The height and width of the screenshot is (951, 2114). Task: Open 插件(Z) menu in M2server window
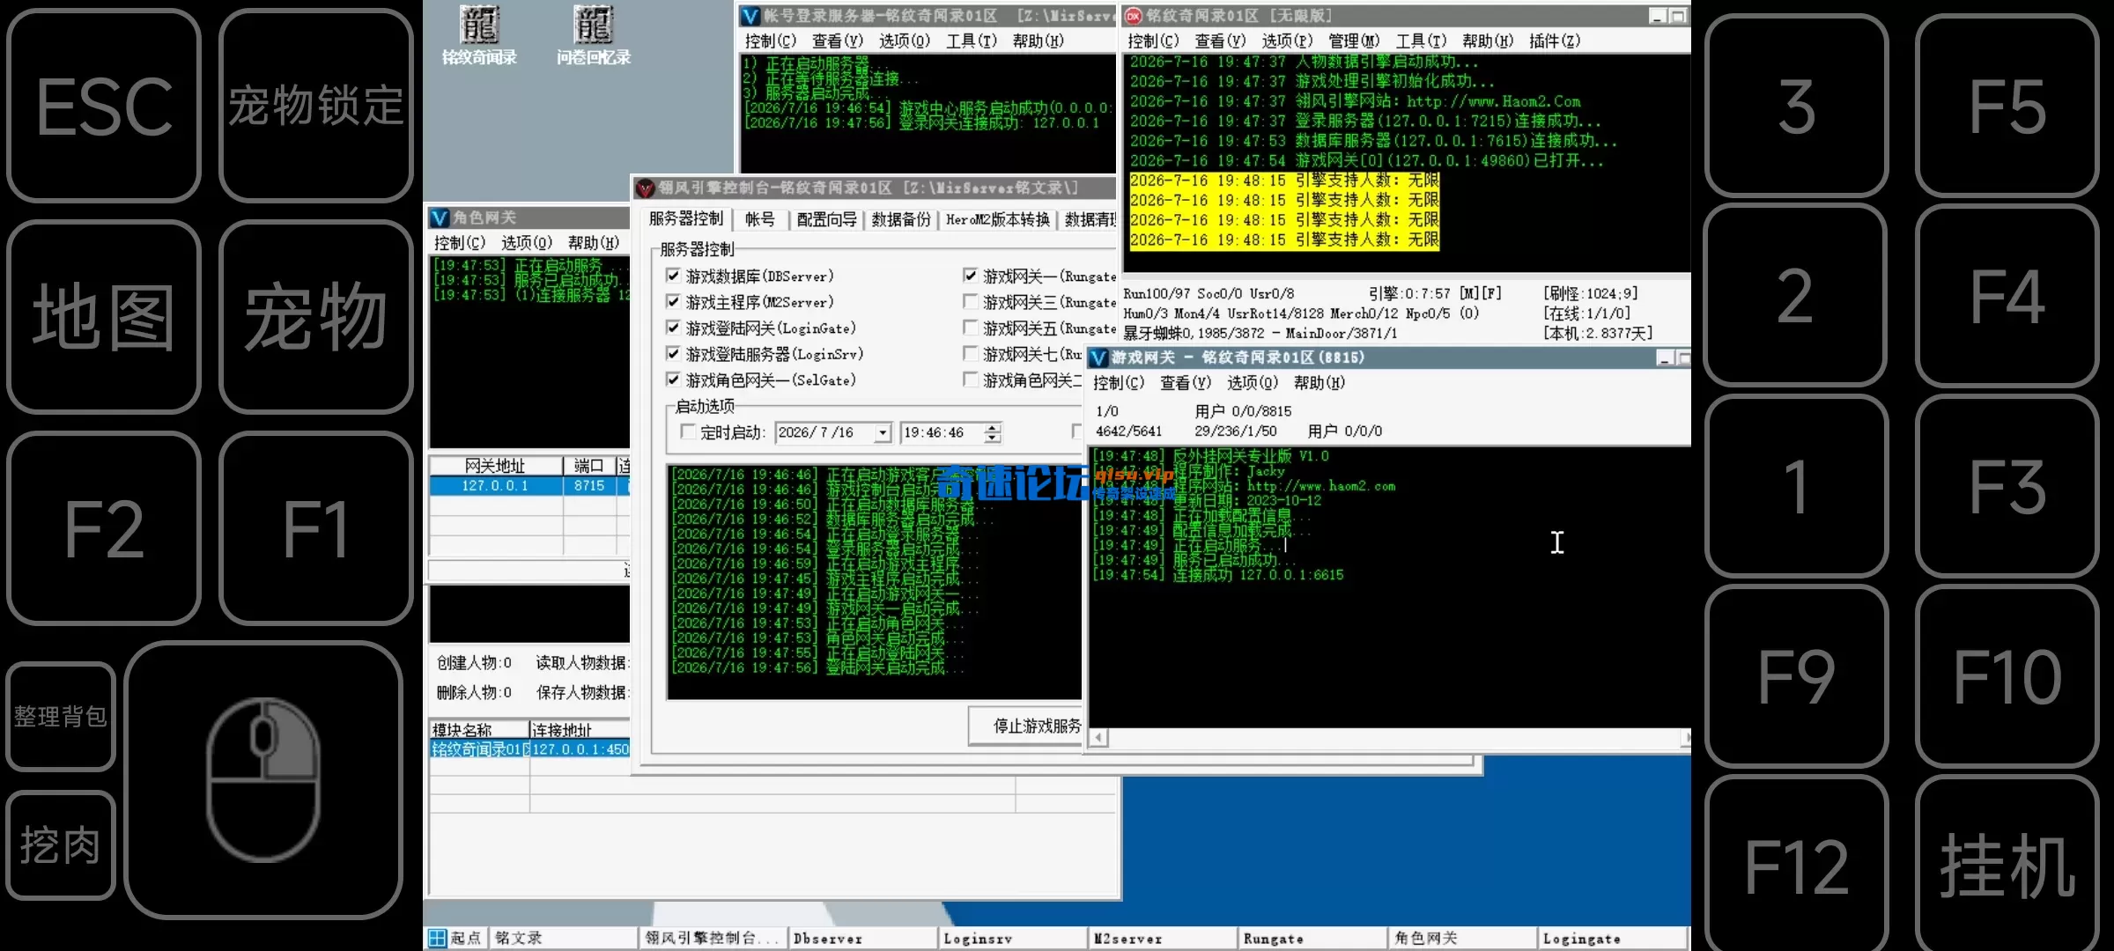(x=1555, y=41)
